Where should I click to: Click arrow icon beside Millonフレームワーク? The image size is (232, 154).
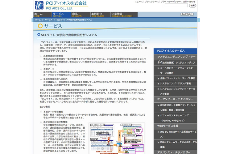[158, 142]
